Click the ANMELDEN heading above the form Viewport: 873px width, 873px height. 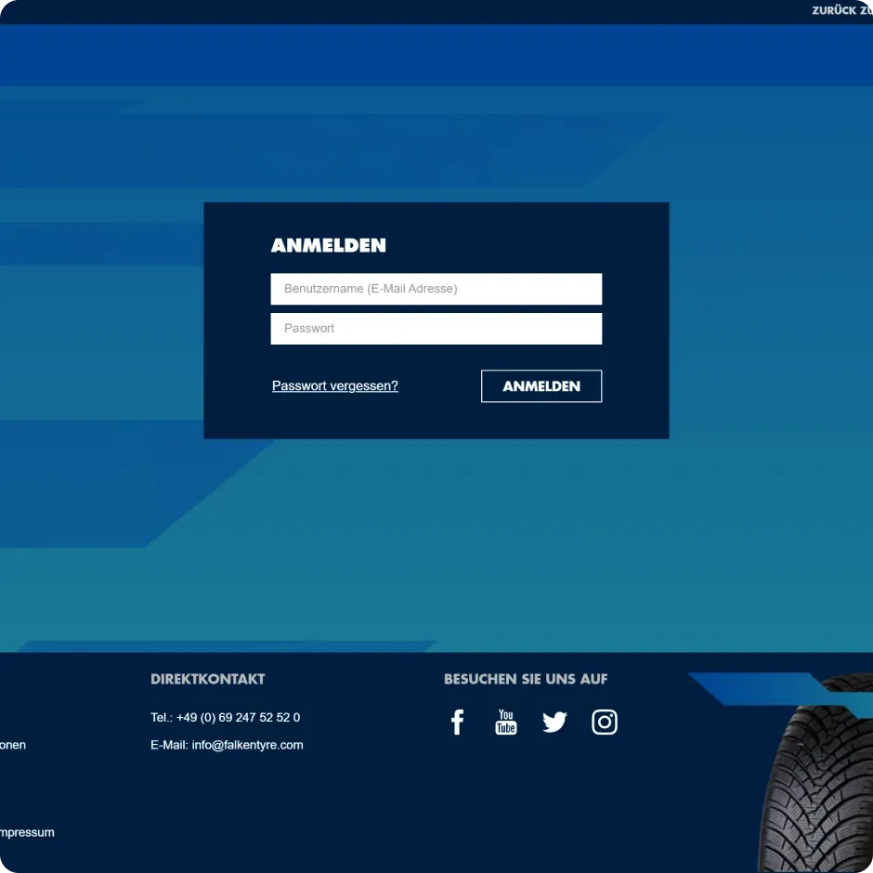click(x=328, y=246)
